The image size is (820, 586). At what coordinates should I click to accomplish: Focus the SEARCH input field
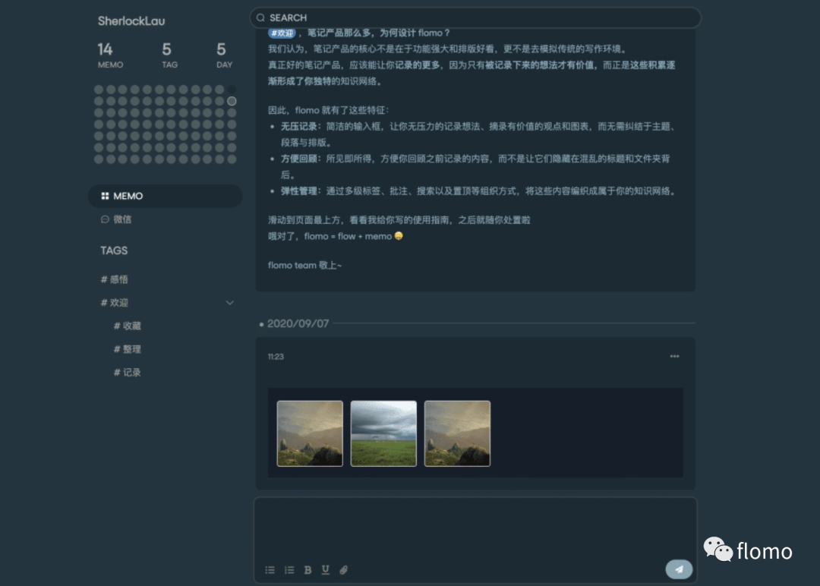(x=475, y=17)
